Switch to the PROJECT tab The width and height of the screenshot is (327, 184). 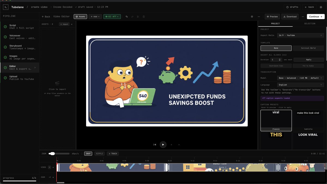click(x=275, y=24)
